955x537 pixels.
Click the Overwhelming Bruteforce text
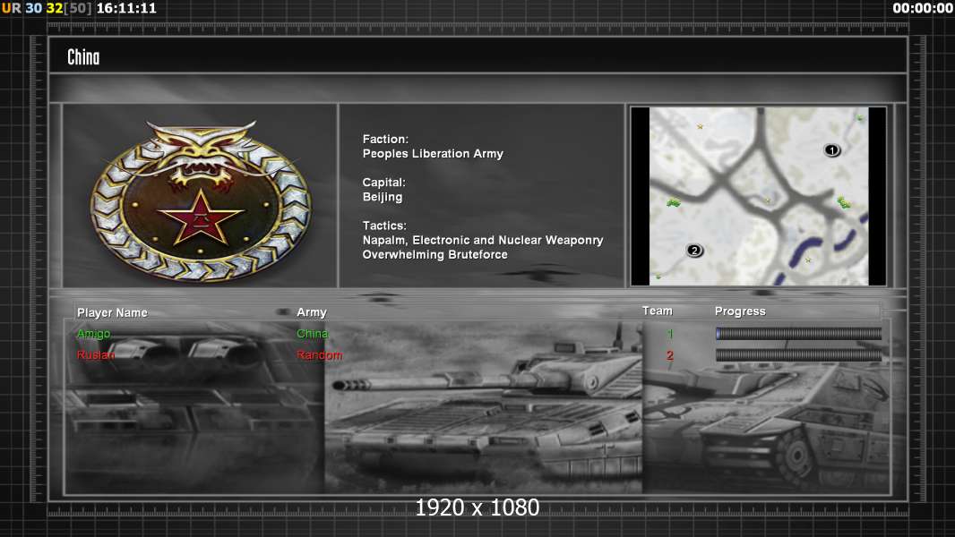coord(434,254)
